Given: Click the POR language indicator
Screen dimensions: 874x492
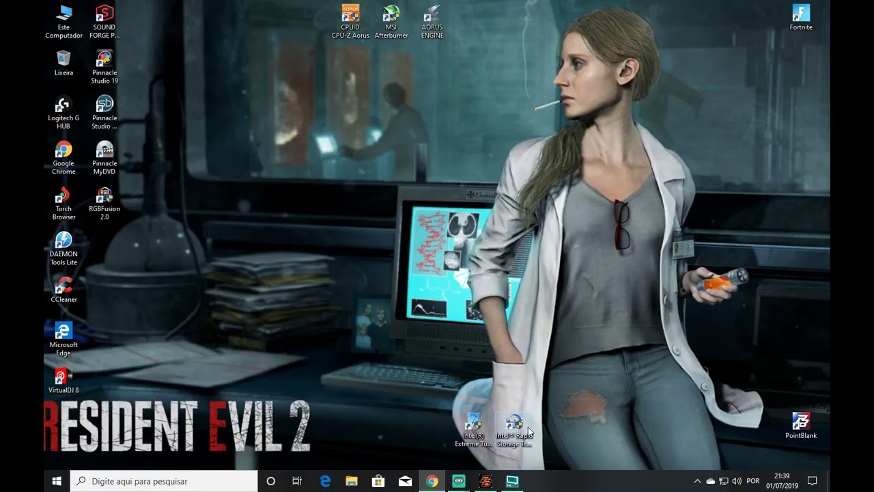Looking at the screenshot, I should [753, 481].
